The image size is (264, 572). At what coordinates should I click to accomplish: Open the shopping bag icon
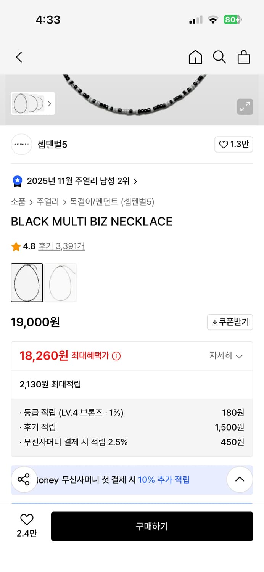[x=244, y=57]
